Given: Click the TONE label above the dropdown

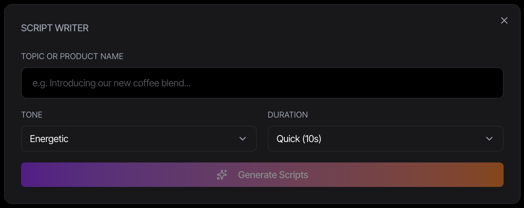Looking at the screenshot, I should tap(32, 115).
